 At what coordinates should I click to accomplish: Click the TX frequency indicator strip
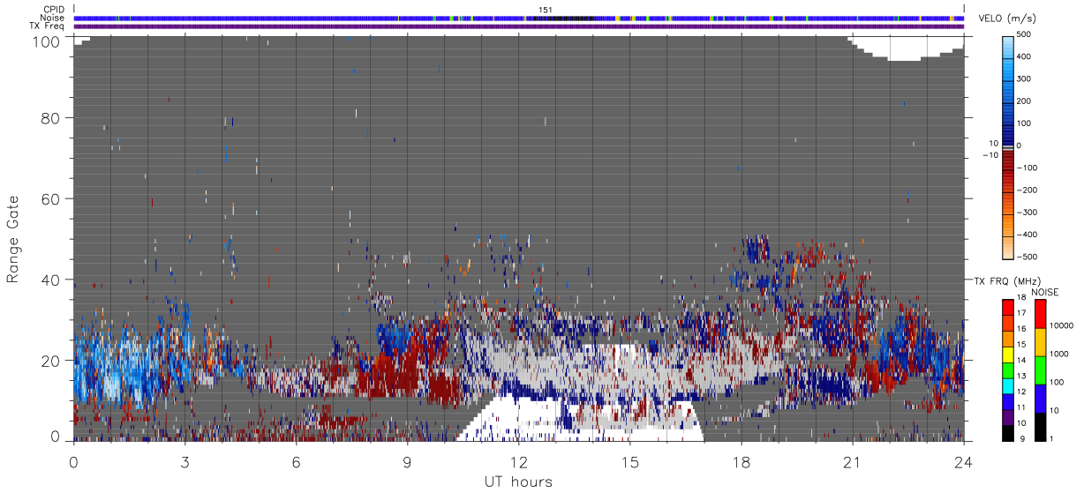point(518,26)
